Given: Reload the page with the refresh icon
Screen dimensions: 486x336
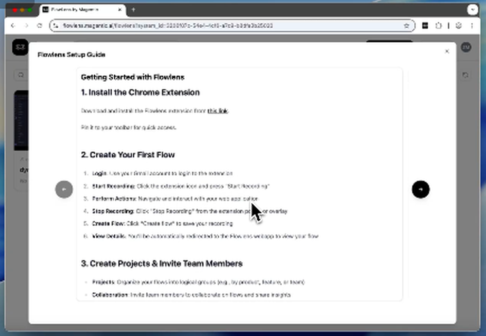Looking at the screenshot, I should (x=40, y=26).
